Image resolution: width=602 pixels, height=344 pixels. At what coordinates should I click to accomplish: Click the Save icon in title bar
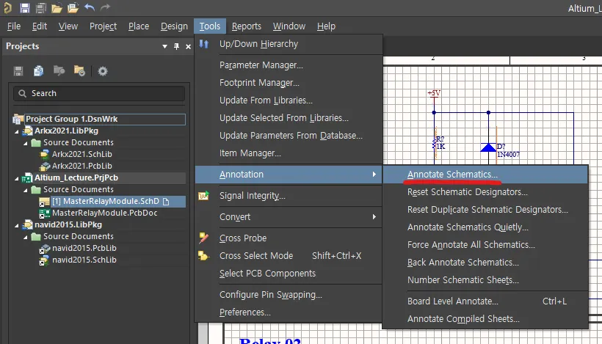[24, 7]
